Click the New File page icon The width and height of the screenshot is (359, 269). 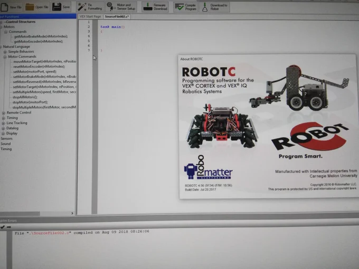click(x=4, y=7)
